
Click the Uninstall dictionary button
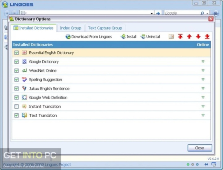(150, 37)
